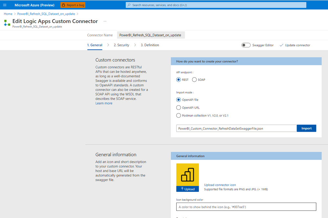Viewport: 328px width, 218px height.
Task: Click the 'Edit Logic Apps Custom Connector' title
Action: (55, 21)
